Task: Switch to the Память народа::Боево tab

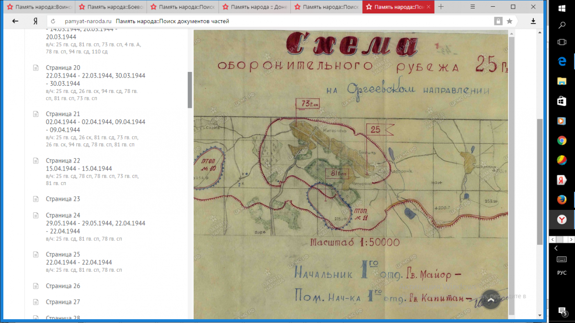Action: pos(110,7)
